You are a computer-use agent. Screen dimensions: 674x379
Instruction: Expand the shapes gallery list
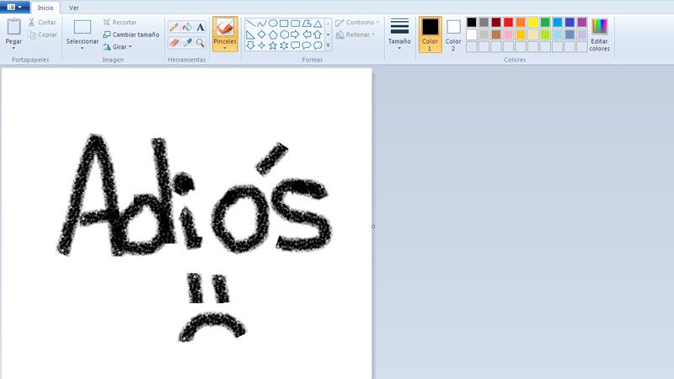(x=328, y=46)
